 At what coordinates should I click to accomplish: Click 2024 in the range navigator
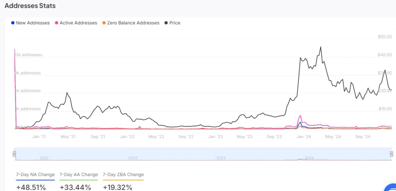coord(309,158)
